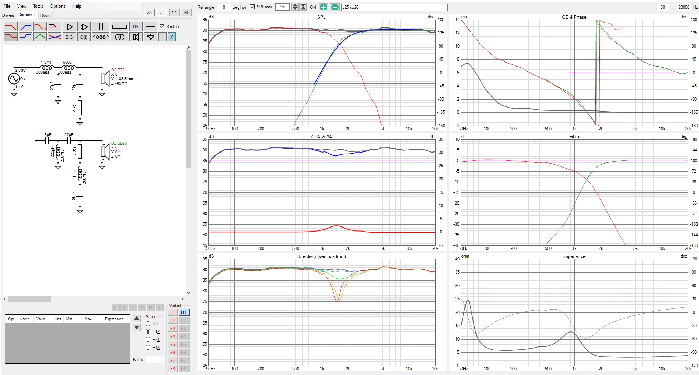Viewport: 699px width, 375px height.
Task: Click the SPL max auto-scale hourglass button
Action: pos(303,7)
